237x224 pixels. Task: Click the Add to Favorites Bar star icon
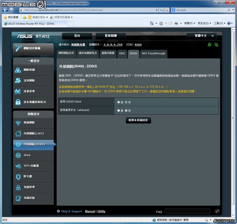(x=24, y=17)
